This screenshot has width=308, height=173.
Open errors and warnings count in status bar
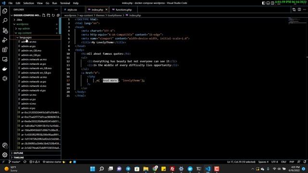(35, 162)
